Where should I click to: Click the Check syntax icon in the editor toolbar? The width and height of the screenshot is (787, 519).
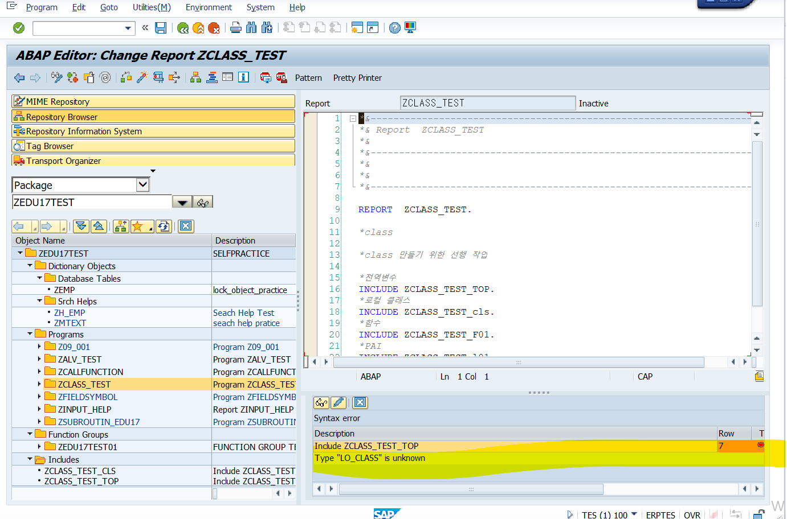(126, 77)
